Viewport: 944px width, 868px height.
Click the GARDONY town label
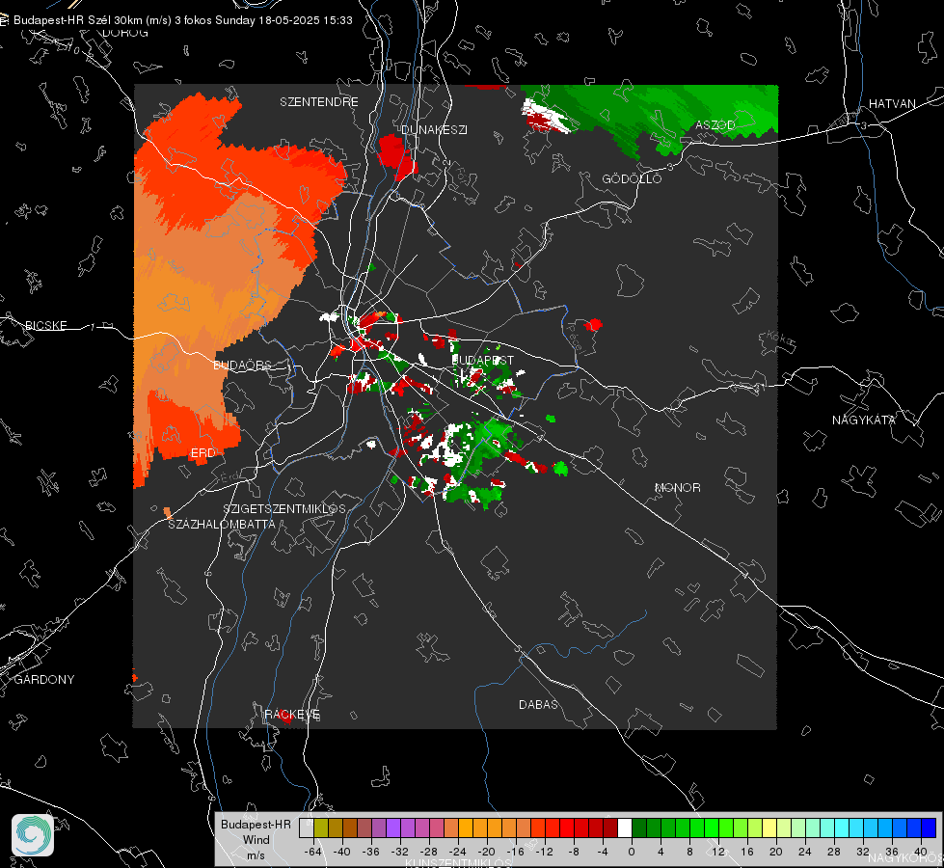pos(44,680)
